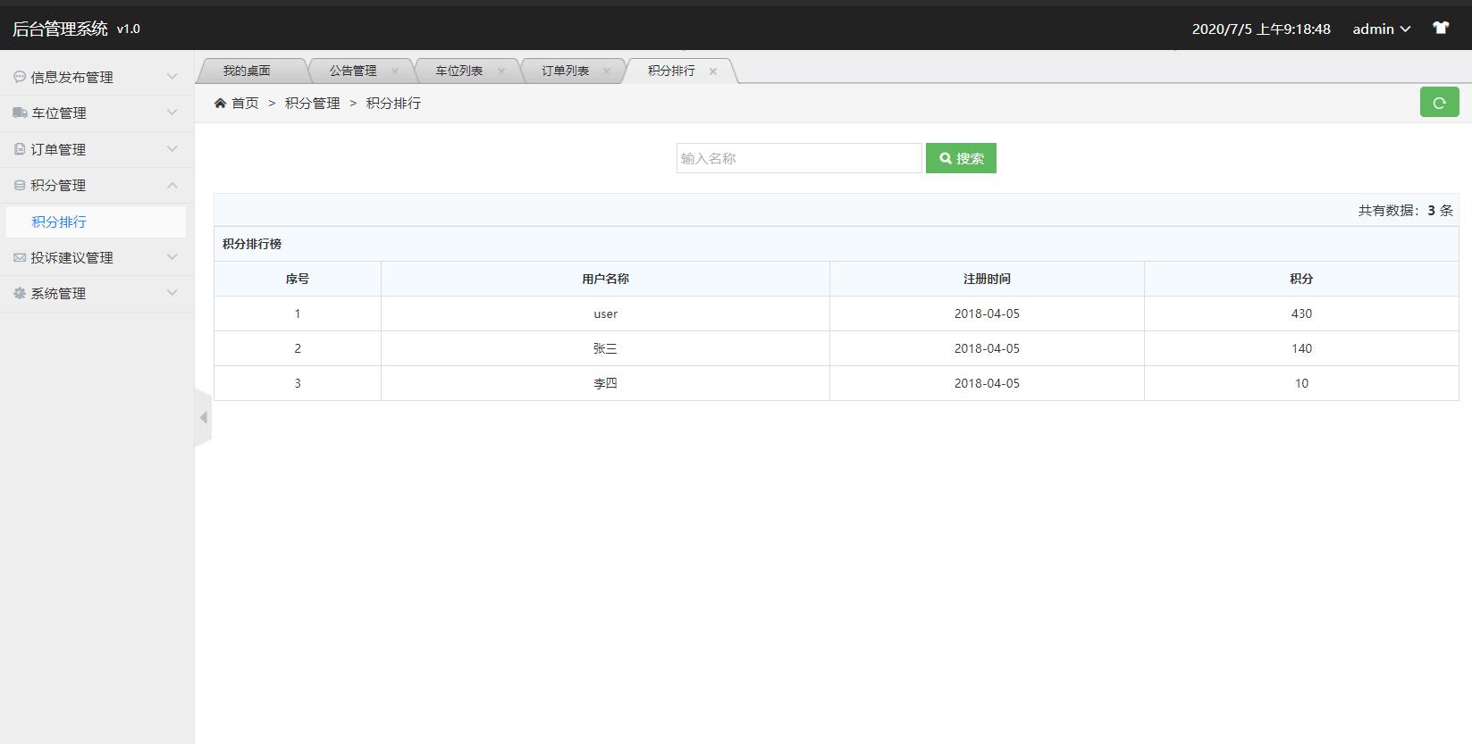Image resolution: width=1472 pixels, height=744 pixels.
Task: Click the t-shirt skin theme icon
Action: pyautogui.click(x=1441, y=28)
